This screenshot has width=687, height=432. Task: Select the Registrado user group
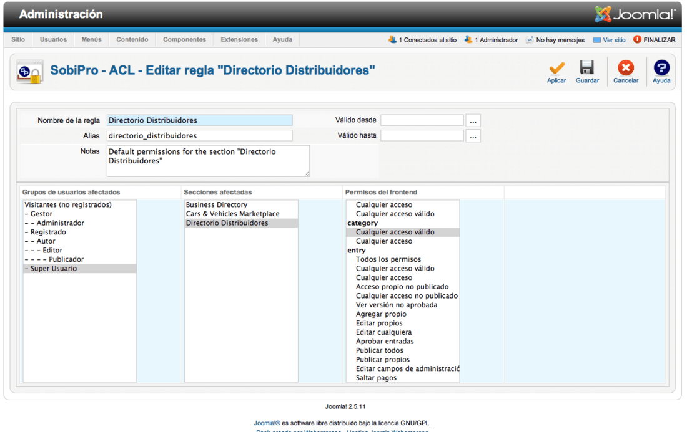click(80, 232)
